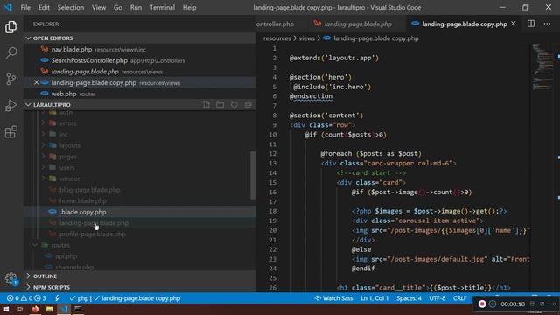The height and width of the screenshot is (315, 560).
Task: Open Windows Start menu
Action: tap(6, 309)
